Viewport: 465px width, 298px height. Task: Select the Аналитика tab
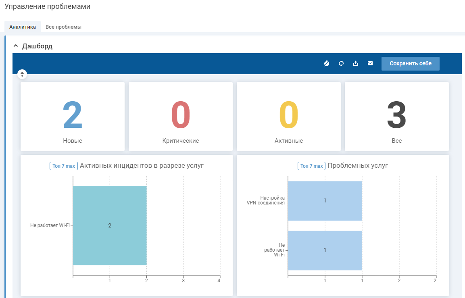[x=23, y=27]
